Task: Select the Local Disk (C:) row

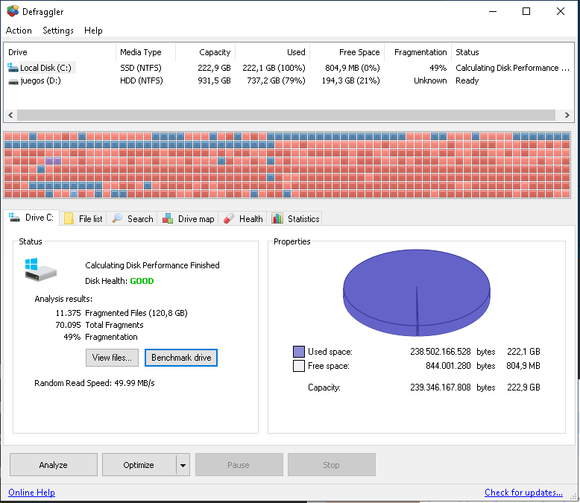Action: [289, 68]
